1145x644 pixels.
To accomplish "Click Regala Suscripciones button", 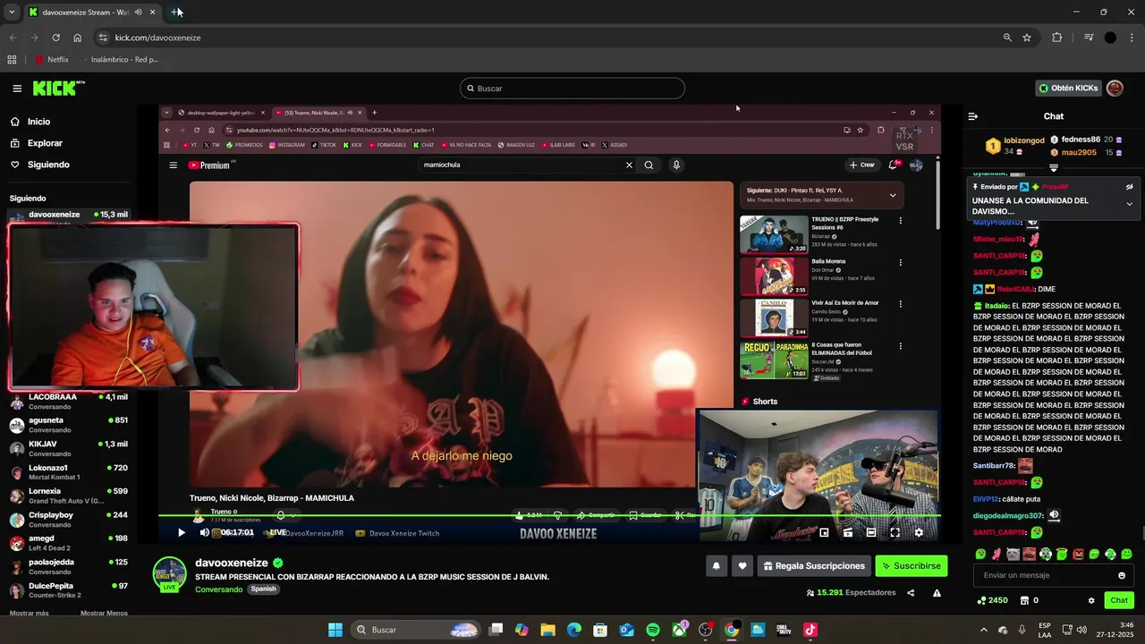I will (x=814, y=565).
